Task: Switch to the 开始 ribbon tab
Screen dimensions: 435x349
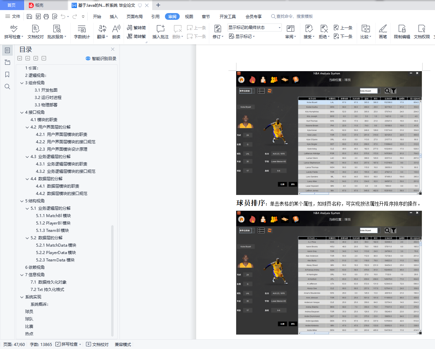Action: pos(97,16)
